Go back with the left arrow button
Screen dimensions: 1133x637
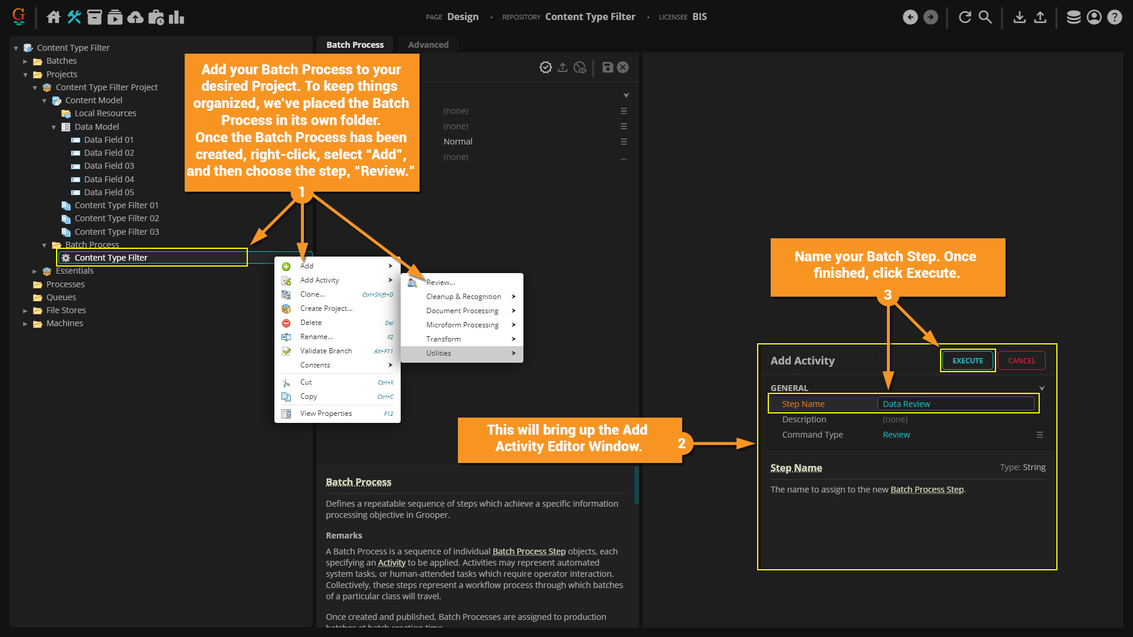910,17
